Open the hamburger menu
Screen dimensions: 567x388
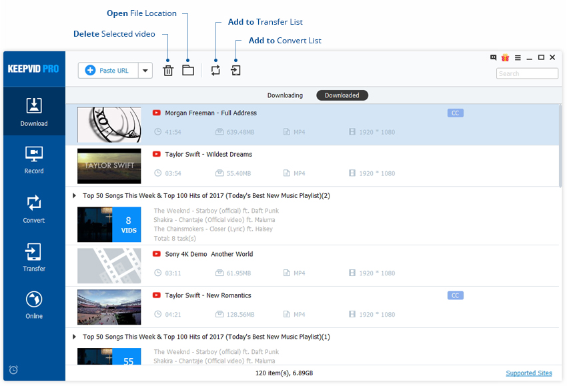point(518,57)
